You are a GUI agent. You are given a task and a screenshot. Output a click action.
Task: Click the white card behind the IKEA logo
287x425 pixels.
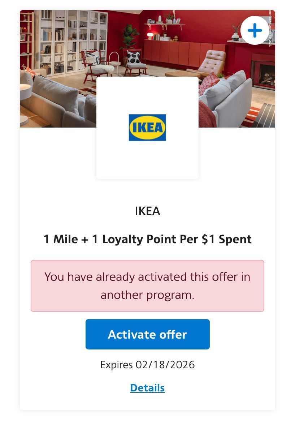pos(147,128)
